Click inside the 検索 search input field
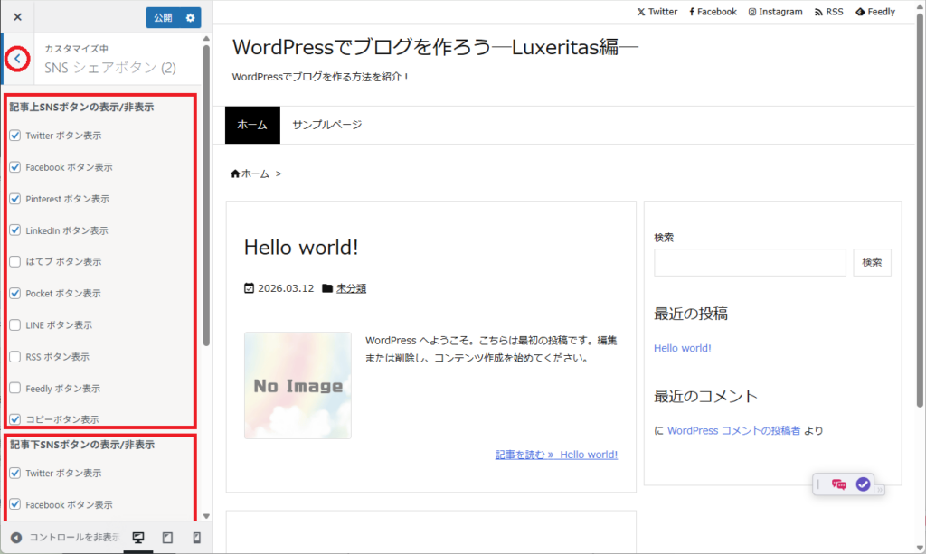 pyautogui.click(x=750, y=262)
